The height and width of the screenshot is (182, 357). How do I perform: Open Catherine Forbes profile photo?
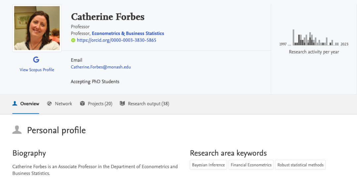point(37,28)
